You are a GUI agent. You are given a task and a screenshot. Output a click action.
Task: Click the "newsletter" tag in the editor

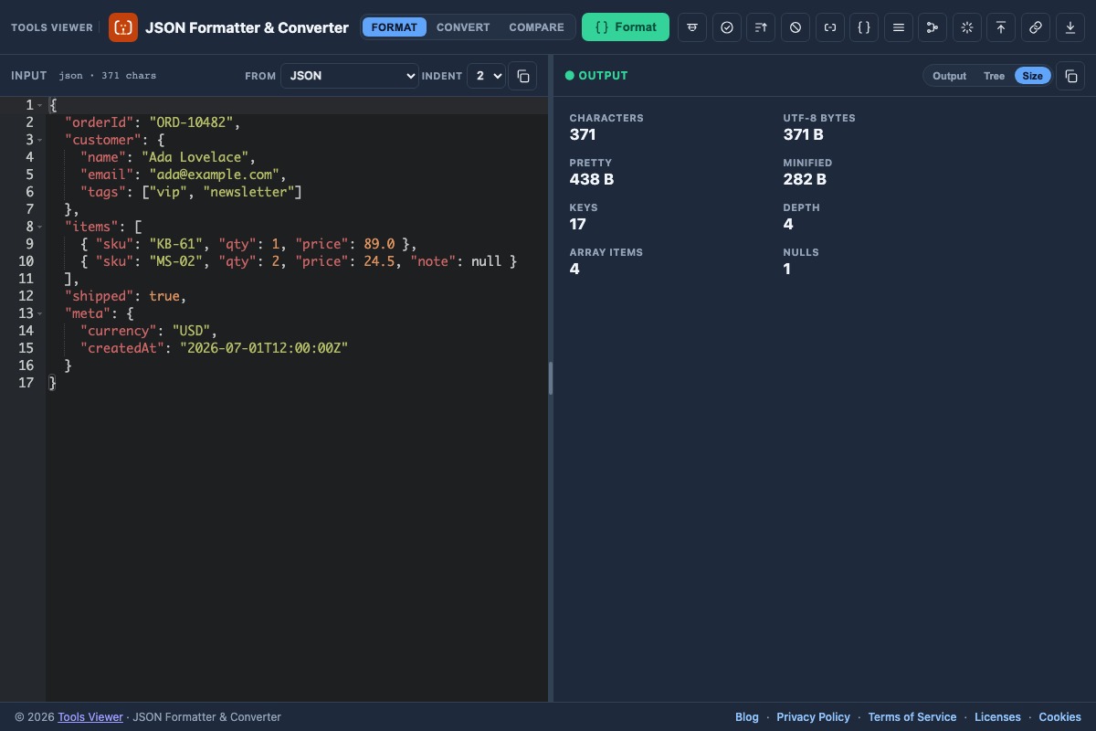(248, 192)
